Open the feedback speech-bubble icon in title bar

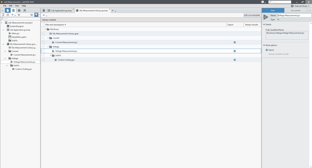tap(263, 2)
